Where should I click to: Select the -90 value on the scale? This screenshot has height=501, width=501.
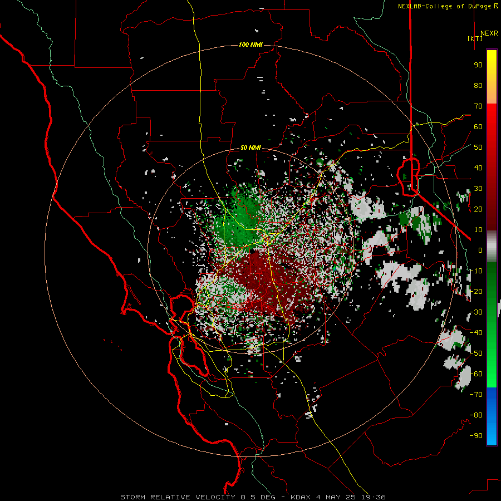pos(476,436)
